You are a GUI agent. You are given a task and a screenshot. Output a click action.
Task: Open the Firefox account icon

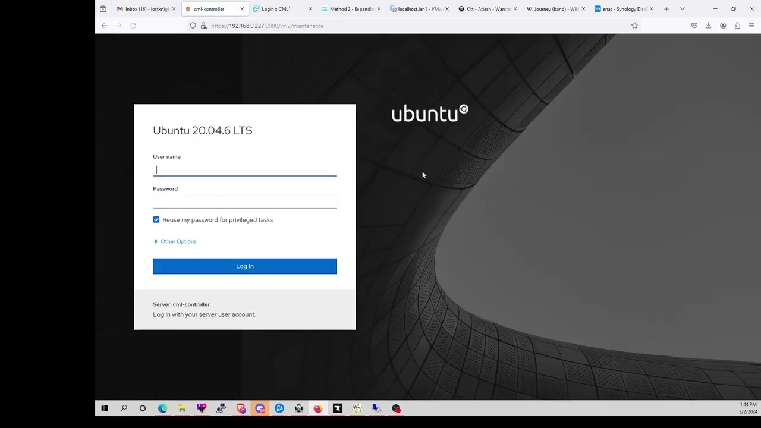(x=723, y=26)
